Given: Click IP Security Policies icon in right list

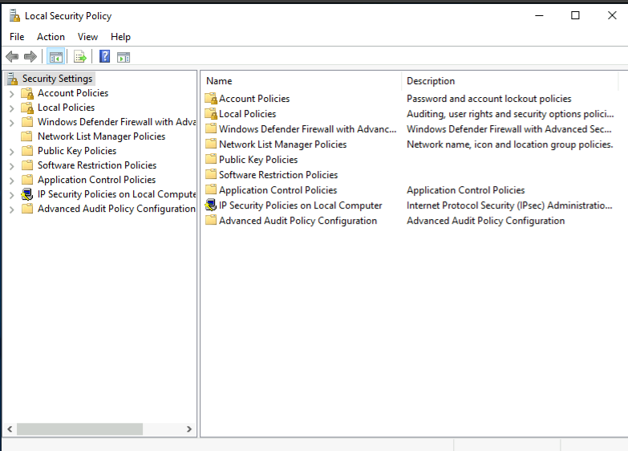Looking at the screenshot, I should coord(211,205).
